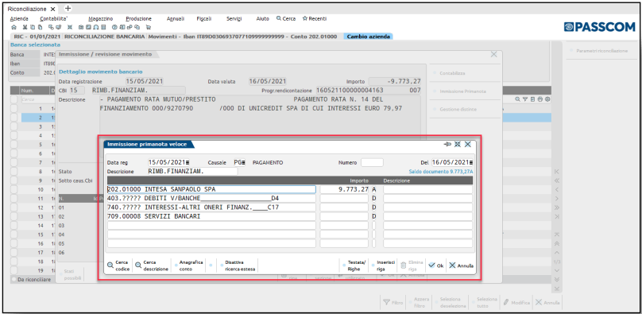Open the Aiuto menu
Image resolution: width=642 pixels, height=314 pixels.
262,18
